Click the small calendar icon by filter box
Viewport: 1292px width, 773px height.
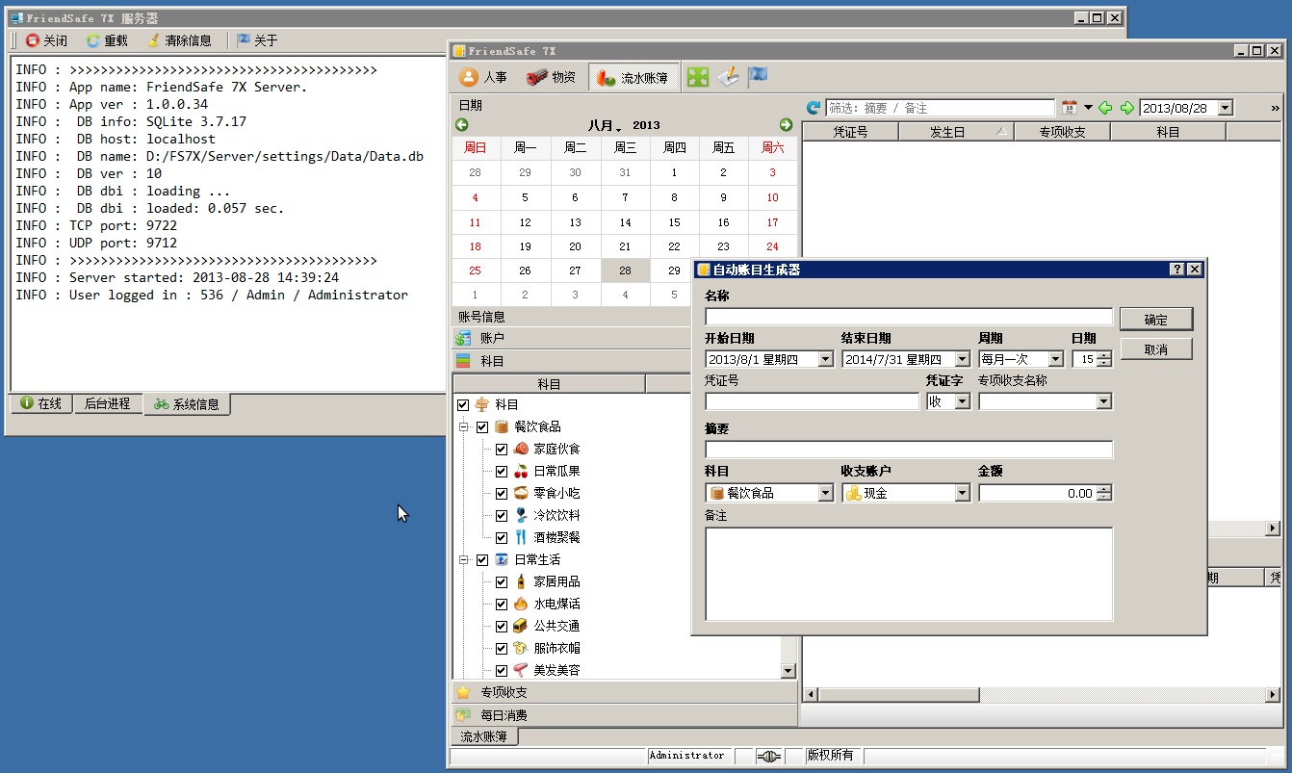tap(1069, 108)
